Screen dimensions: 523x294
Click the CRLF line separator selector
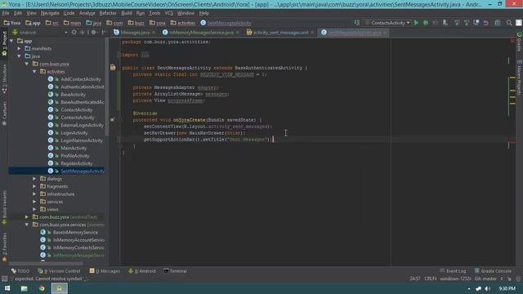tap(431, 278)
